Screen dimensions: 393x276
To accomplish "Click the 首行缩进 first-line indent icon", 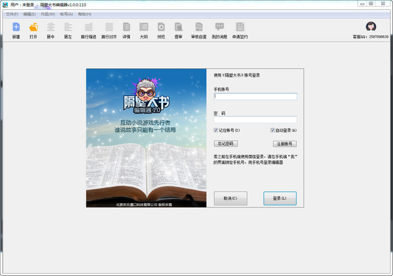I will coord(88,27).
